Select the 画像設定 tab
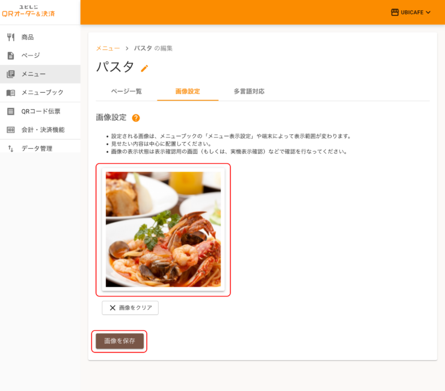 (188, 92)
